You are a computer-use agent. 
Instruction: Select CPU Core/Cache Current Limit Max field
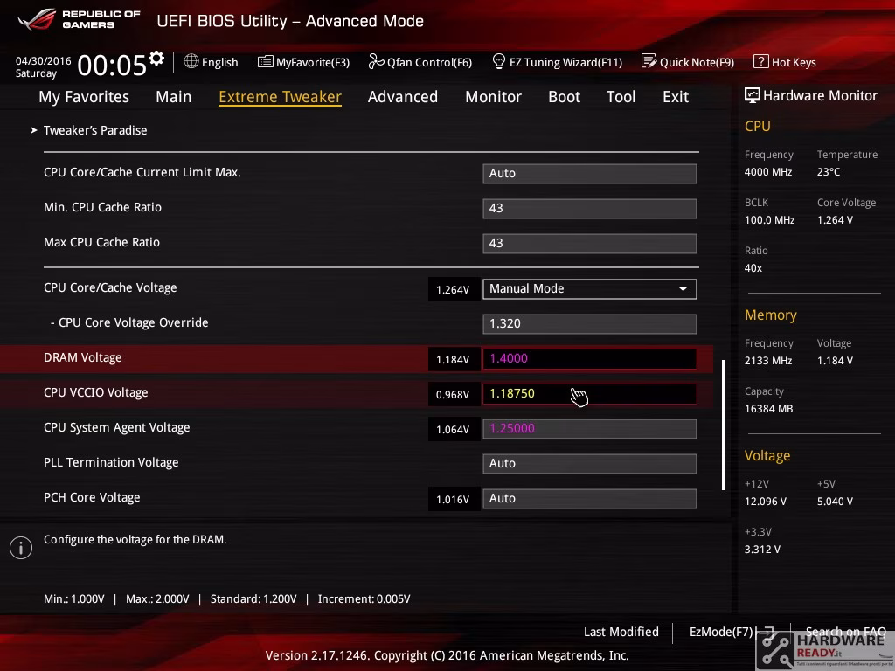[590, 174]
